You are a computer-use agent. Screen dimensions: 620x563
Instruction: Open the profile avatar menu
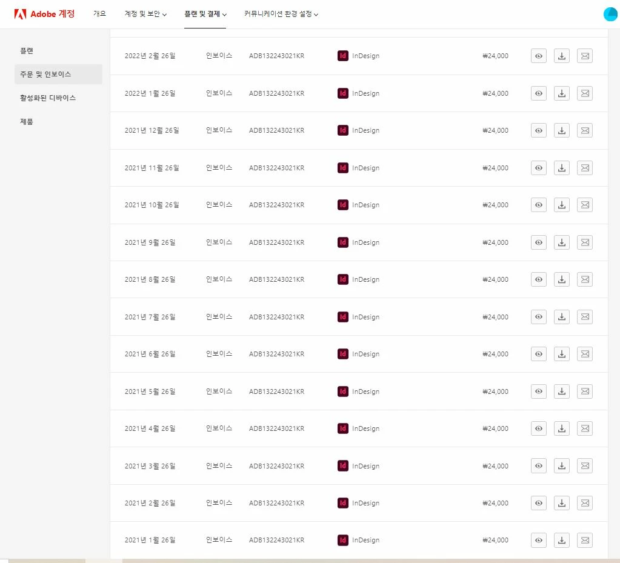(x=610, y=14)
